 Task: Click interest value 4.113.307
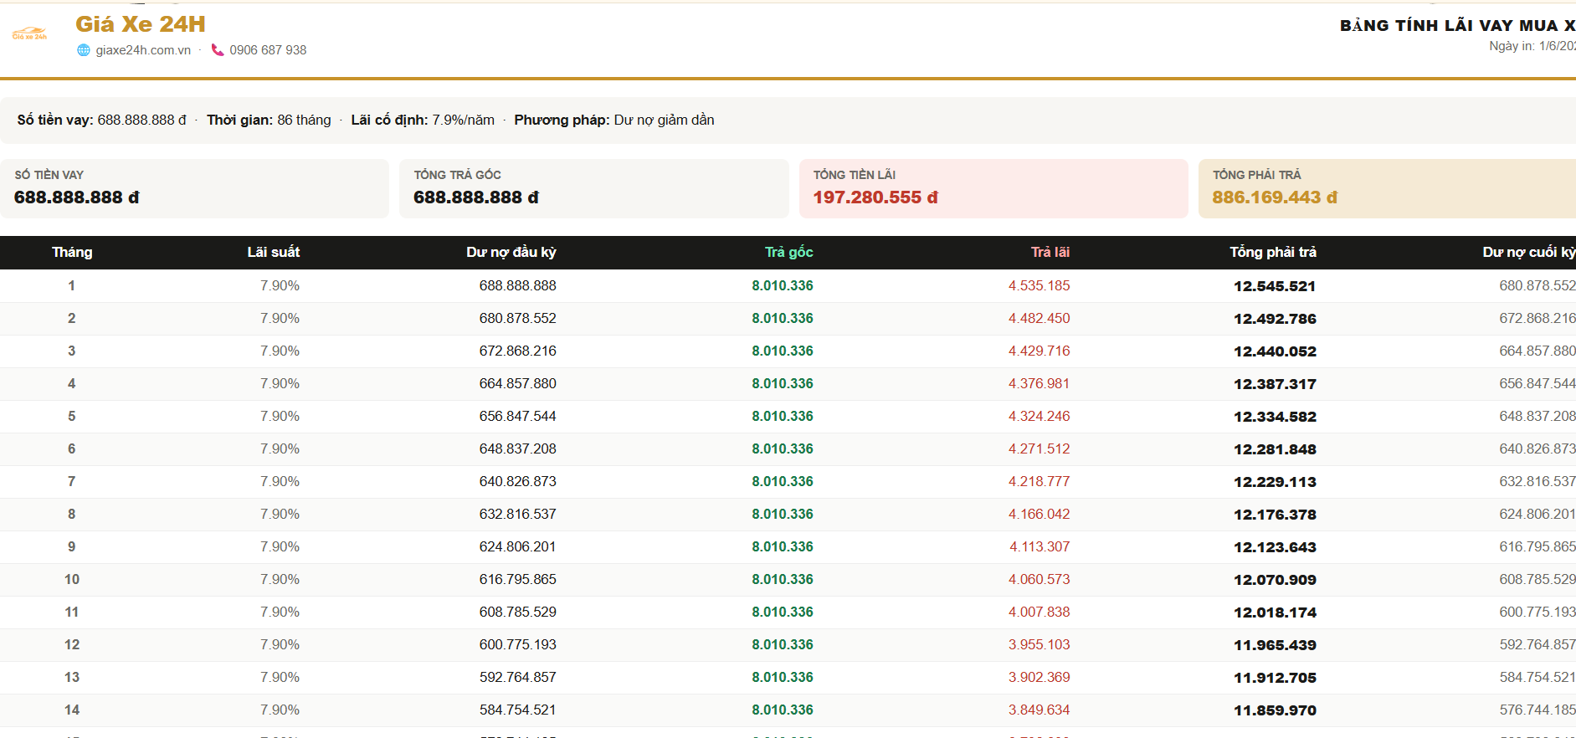tap(1040, 546)
